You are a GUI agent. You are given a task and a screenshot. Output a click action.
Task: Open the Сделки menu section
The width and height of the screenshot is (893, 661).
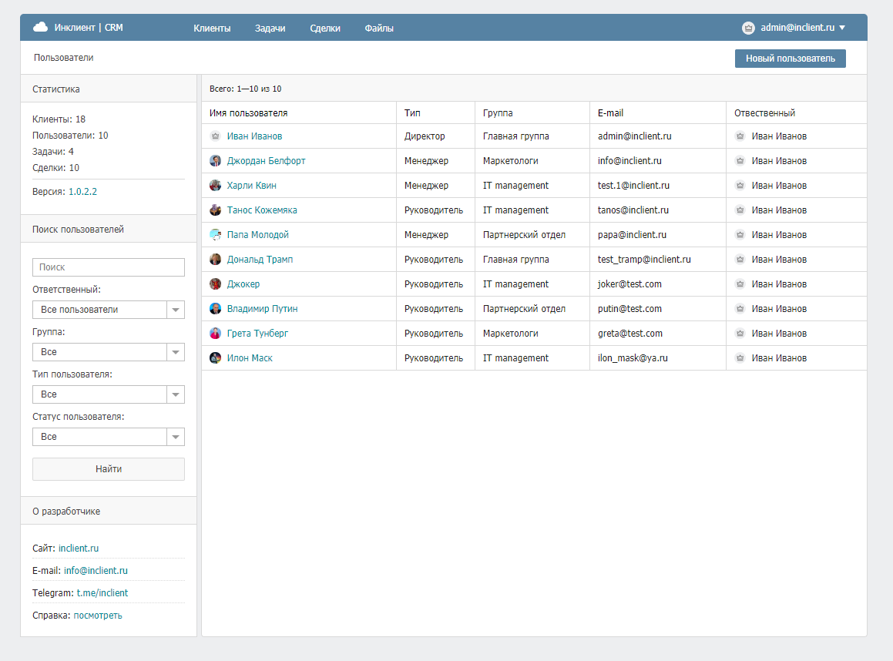[x=325, y=29]
